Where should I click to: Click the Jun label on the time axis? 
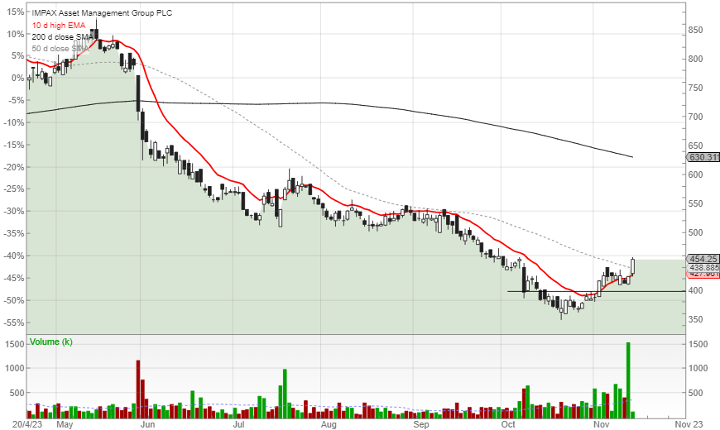pyautogui.click(x=147, y=424)
